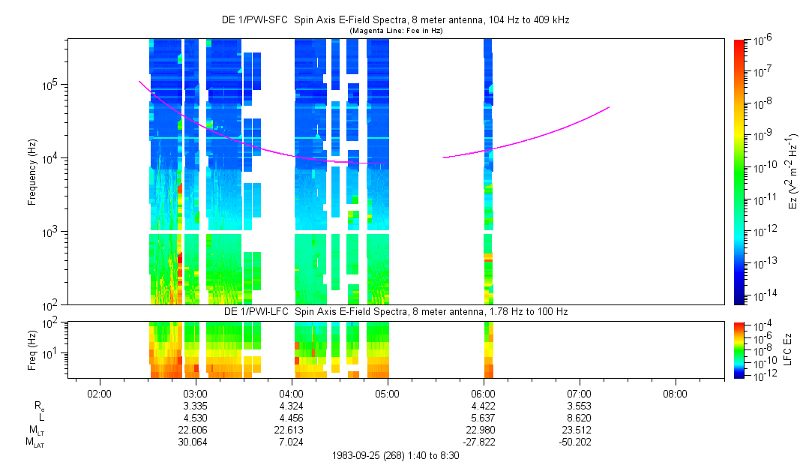Image resolution: width=812 pixels, height=465 pixels.
Task: Click the LFC spectra plot title
Action: point(394,310)
